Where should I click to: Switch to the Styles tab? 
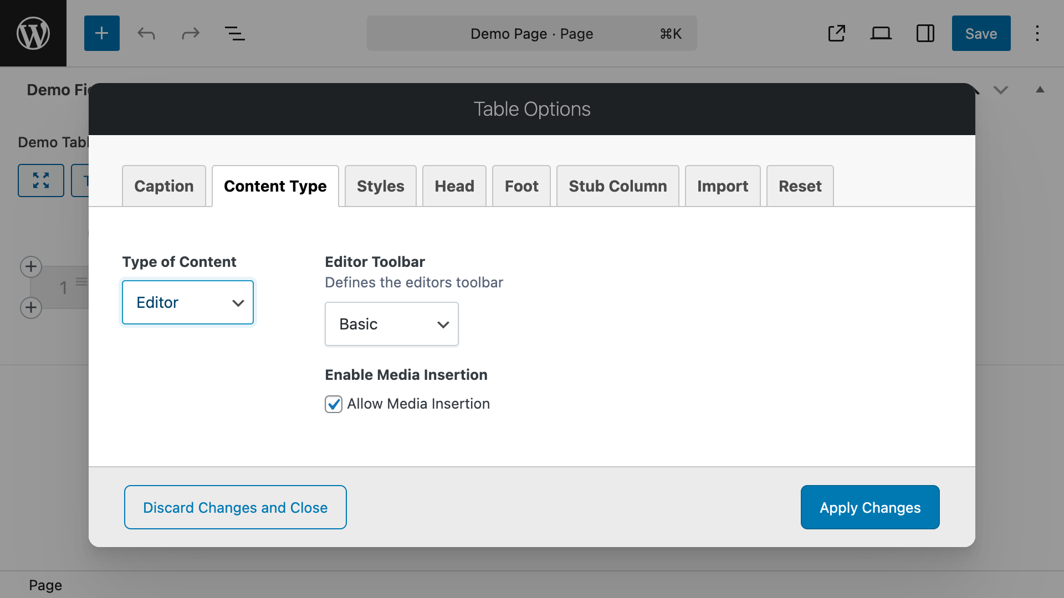[380, 186]
